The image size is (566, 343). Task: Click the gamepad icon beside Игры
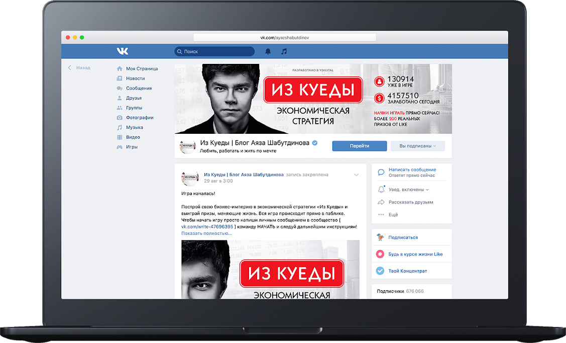(120, 147)
